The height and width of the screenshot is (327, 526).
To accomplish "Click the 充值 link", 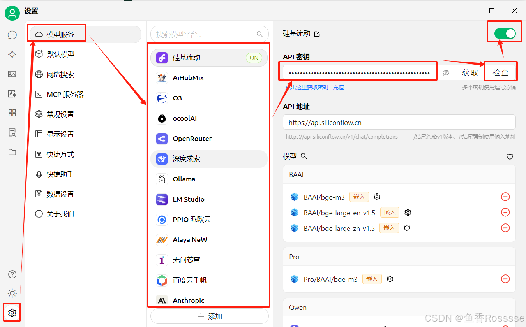I will pyautogui.click(x=339, y=87).
